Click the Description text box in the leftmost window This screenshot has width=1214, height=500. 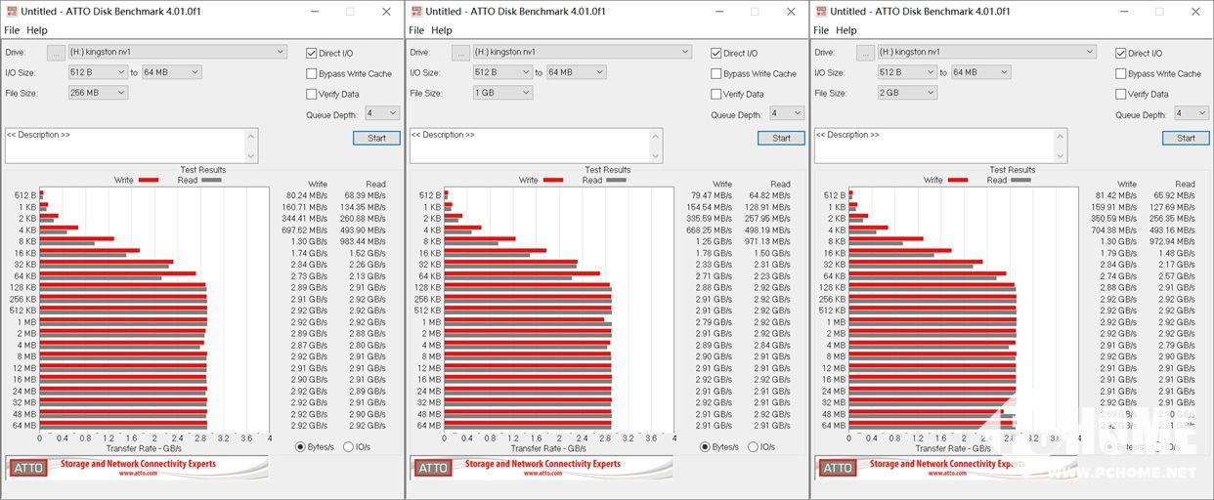click(x=131, y=146)
